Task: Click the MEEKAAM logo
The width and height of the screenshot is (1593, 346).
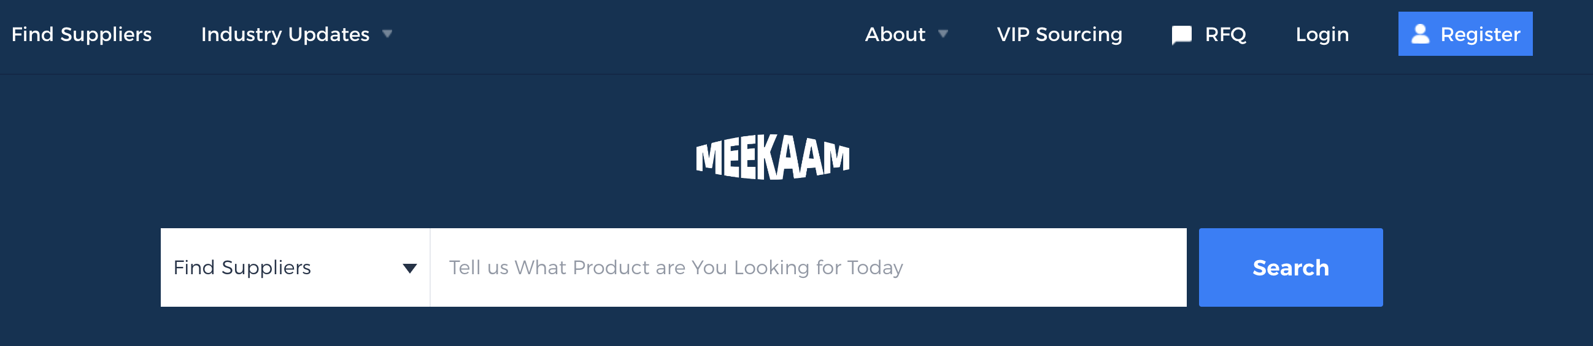Action: click(773, 158)
